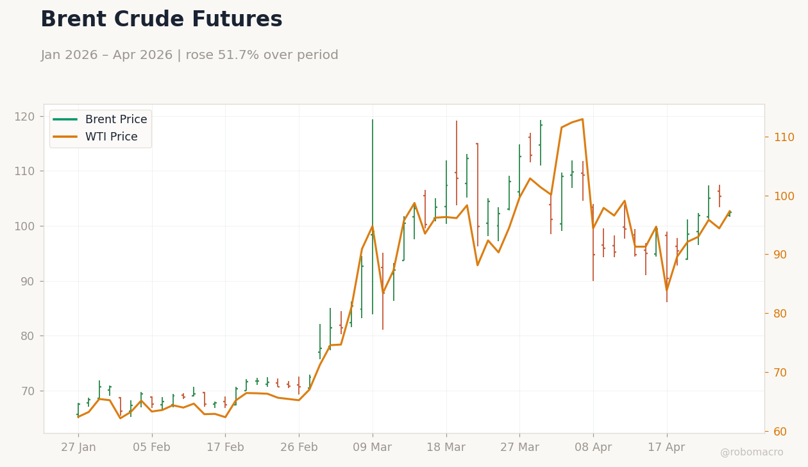Click the WTI line peak near 08 Apr
Screen dimensions: 808x467
click(x=582, y=119)
